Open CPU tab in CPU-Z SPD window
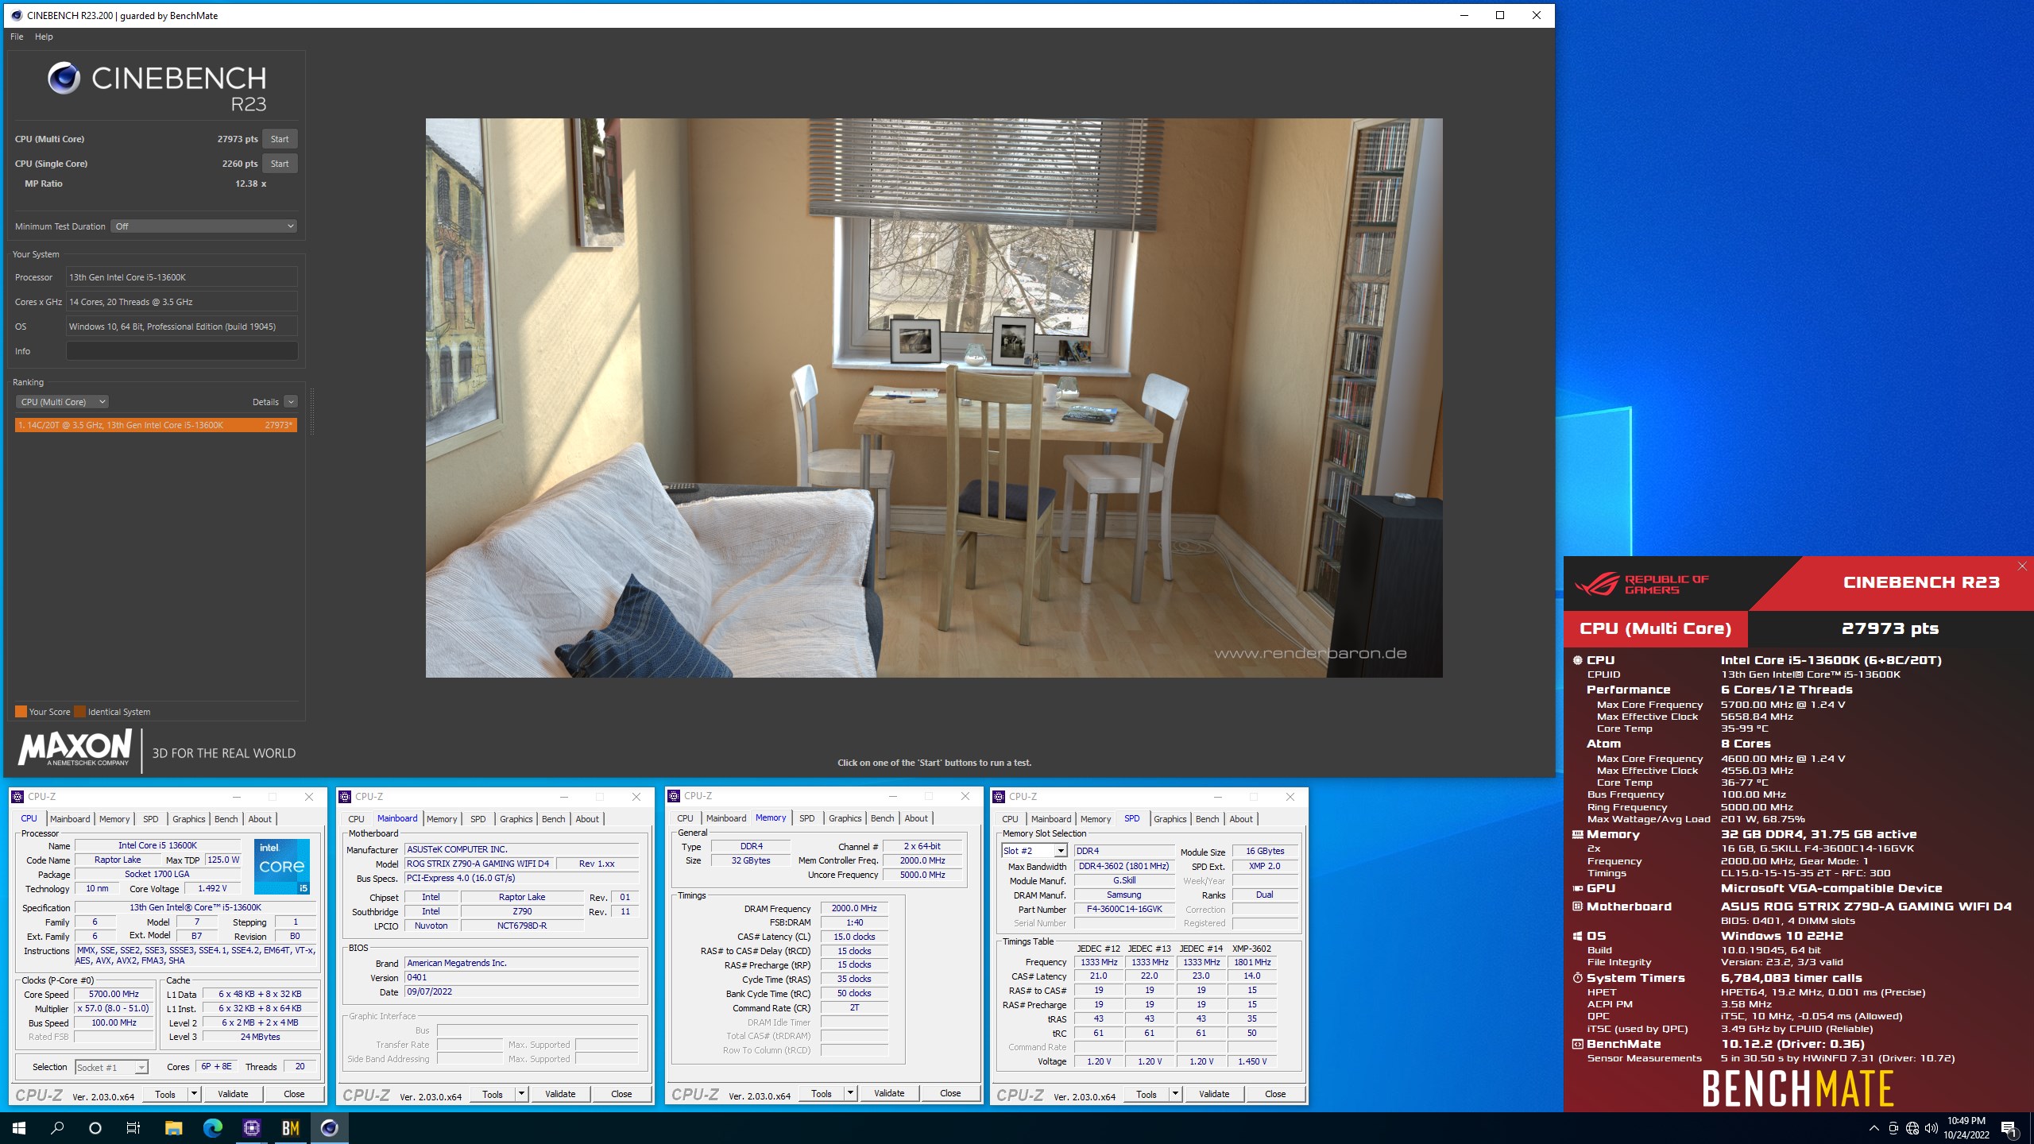2034x1144 pixels. tap(1011, 819)
